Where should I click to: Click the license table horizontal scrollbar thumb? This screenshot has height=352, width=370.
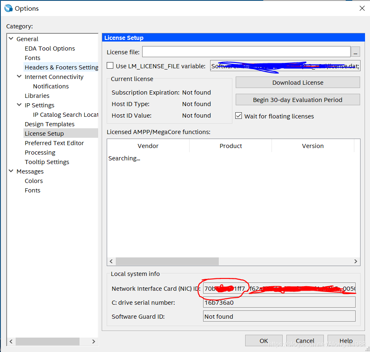[167, 261]
